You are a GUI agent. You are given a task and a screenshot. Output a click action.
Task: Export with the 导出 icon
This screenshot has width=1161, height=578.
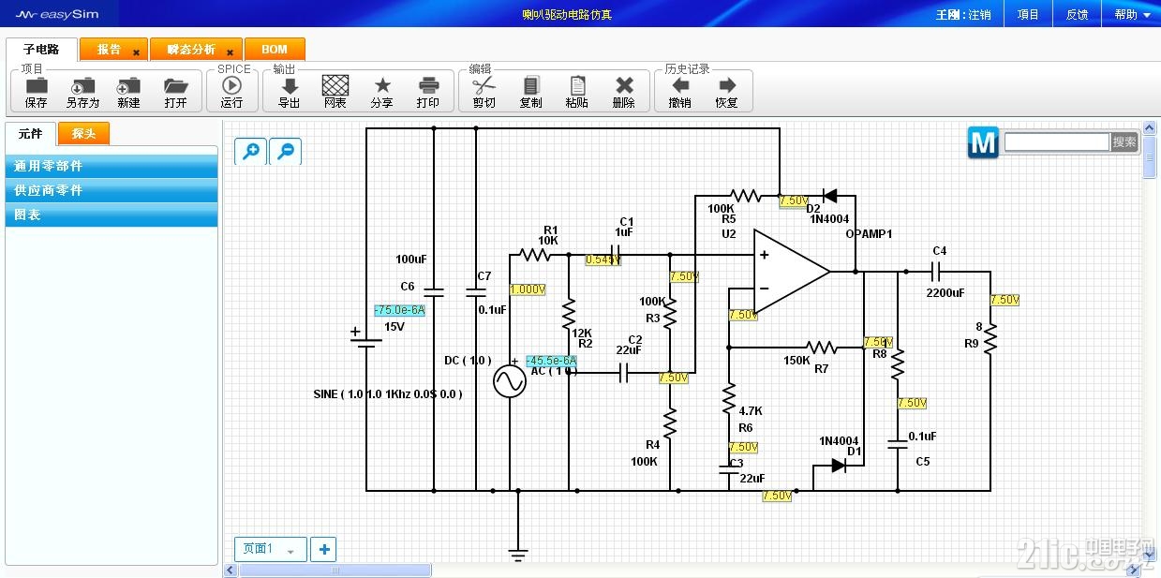coord(290,85)
